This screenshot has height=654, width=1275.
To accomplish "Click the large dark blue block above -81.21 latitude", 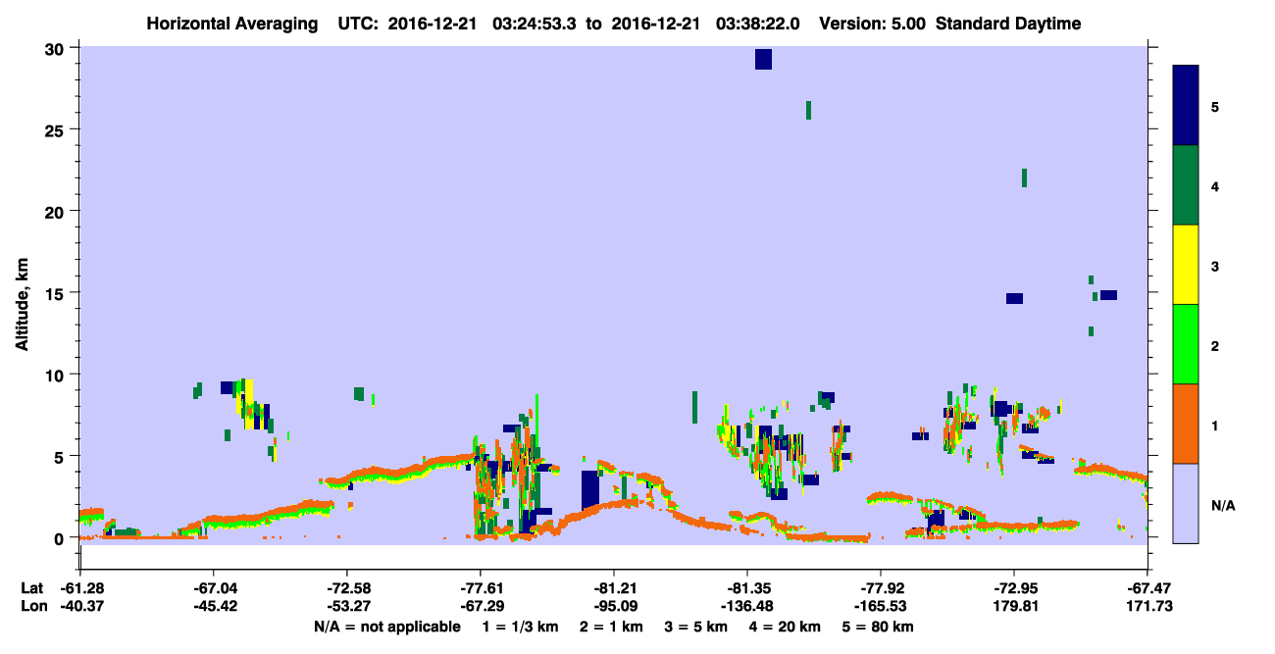I will [589, 490].
